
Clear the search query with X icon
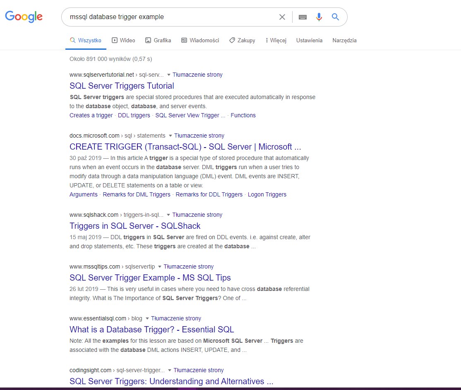click(x=282, y=17)
